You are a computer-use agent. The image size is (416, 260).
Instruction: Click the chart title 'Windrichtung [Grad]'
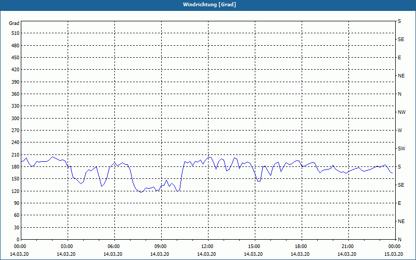[210, 5]
